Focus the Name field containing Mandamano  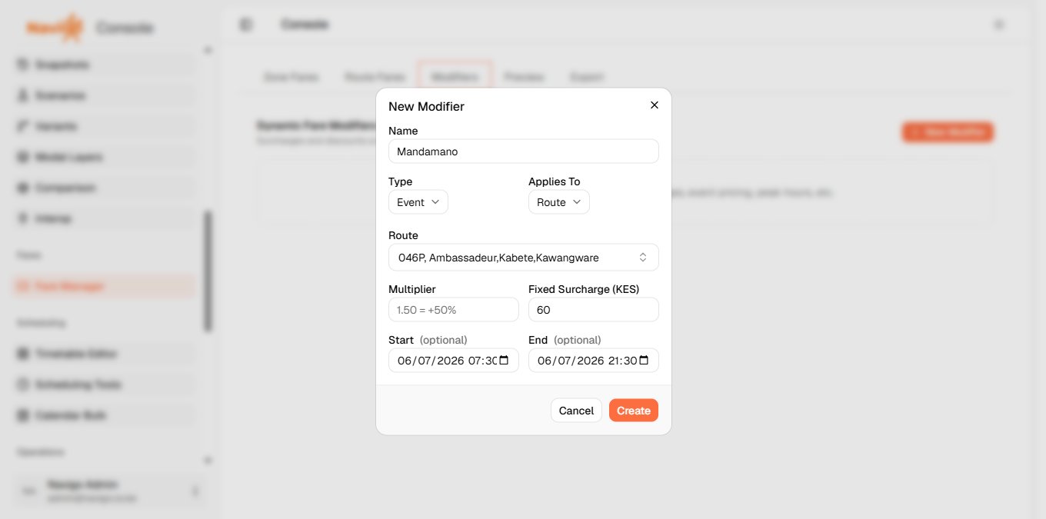pos(524,151)
